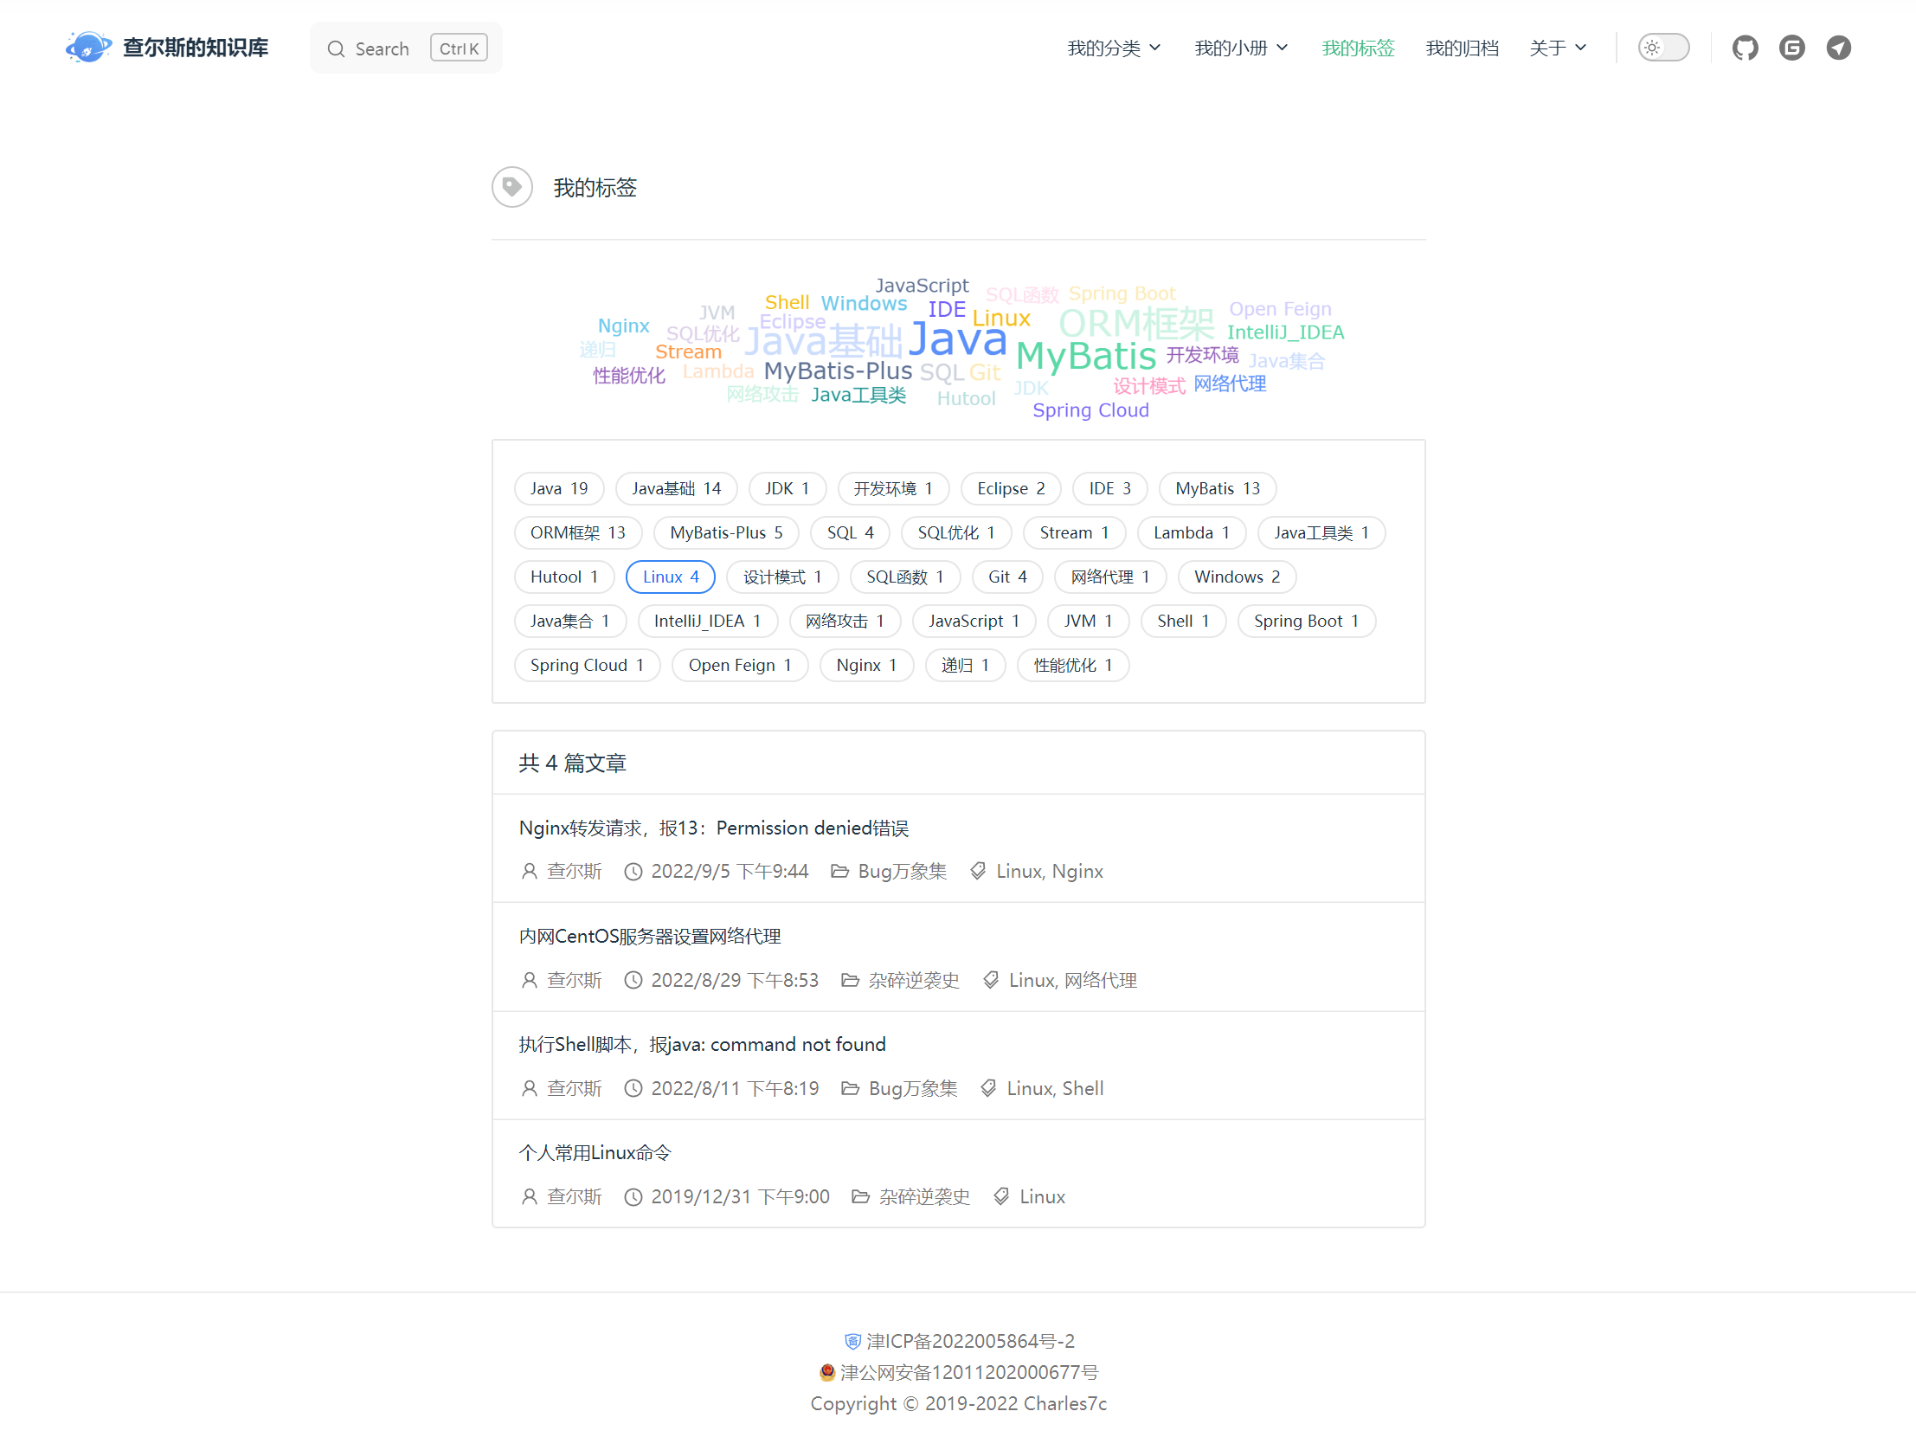The image size is (1916, 1450).
Task: Open the Nginx Permission denied article
Action: pos(713,827)
